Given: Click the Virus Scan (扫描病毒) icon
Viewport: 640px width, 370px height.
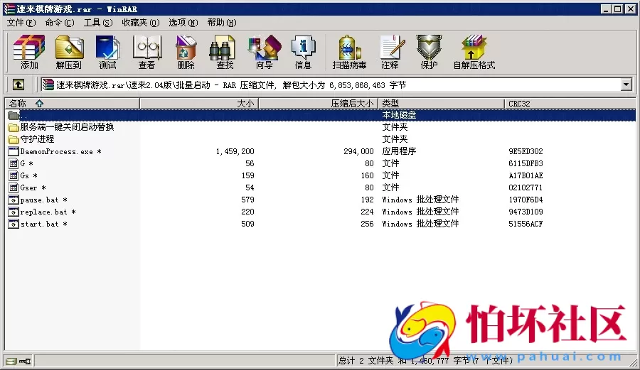Looking at the screenshot, I should pos(349,52).
